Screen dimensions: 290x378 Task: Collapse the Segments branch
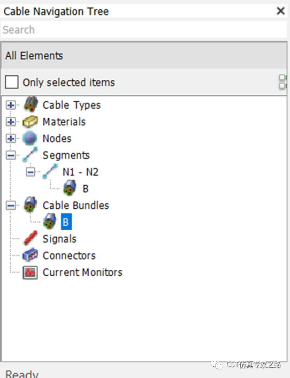click(11, 155)
